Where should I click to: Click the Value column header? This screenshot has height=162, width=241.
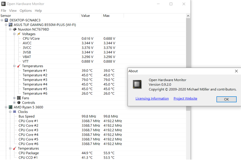[91, 16]
